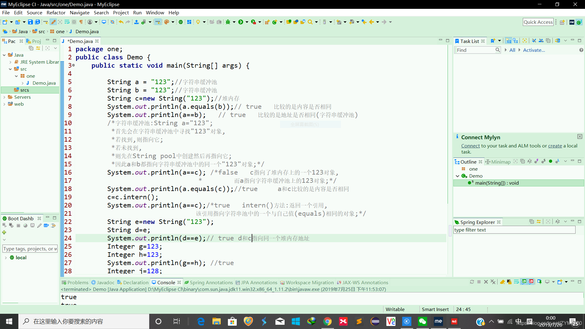Toggle Hide Non-Public Members green dot

[551, 161]
